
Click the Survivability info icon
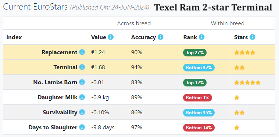[x=82, y=112]
